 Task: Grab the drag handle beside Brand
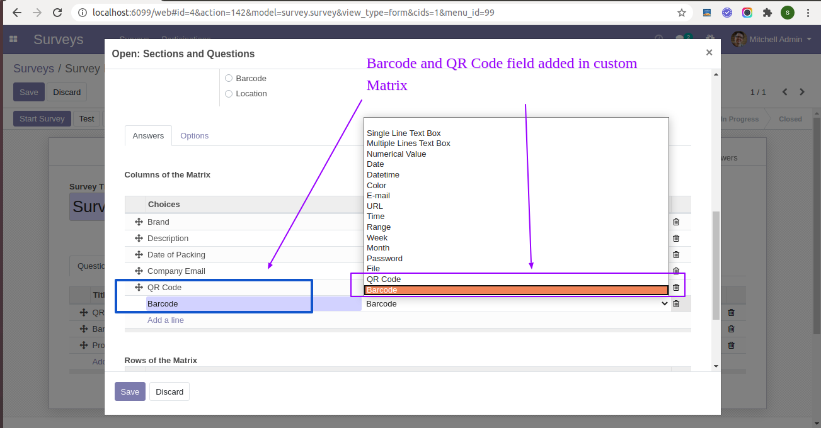pyautogui.click(x=139, y=222)
